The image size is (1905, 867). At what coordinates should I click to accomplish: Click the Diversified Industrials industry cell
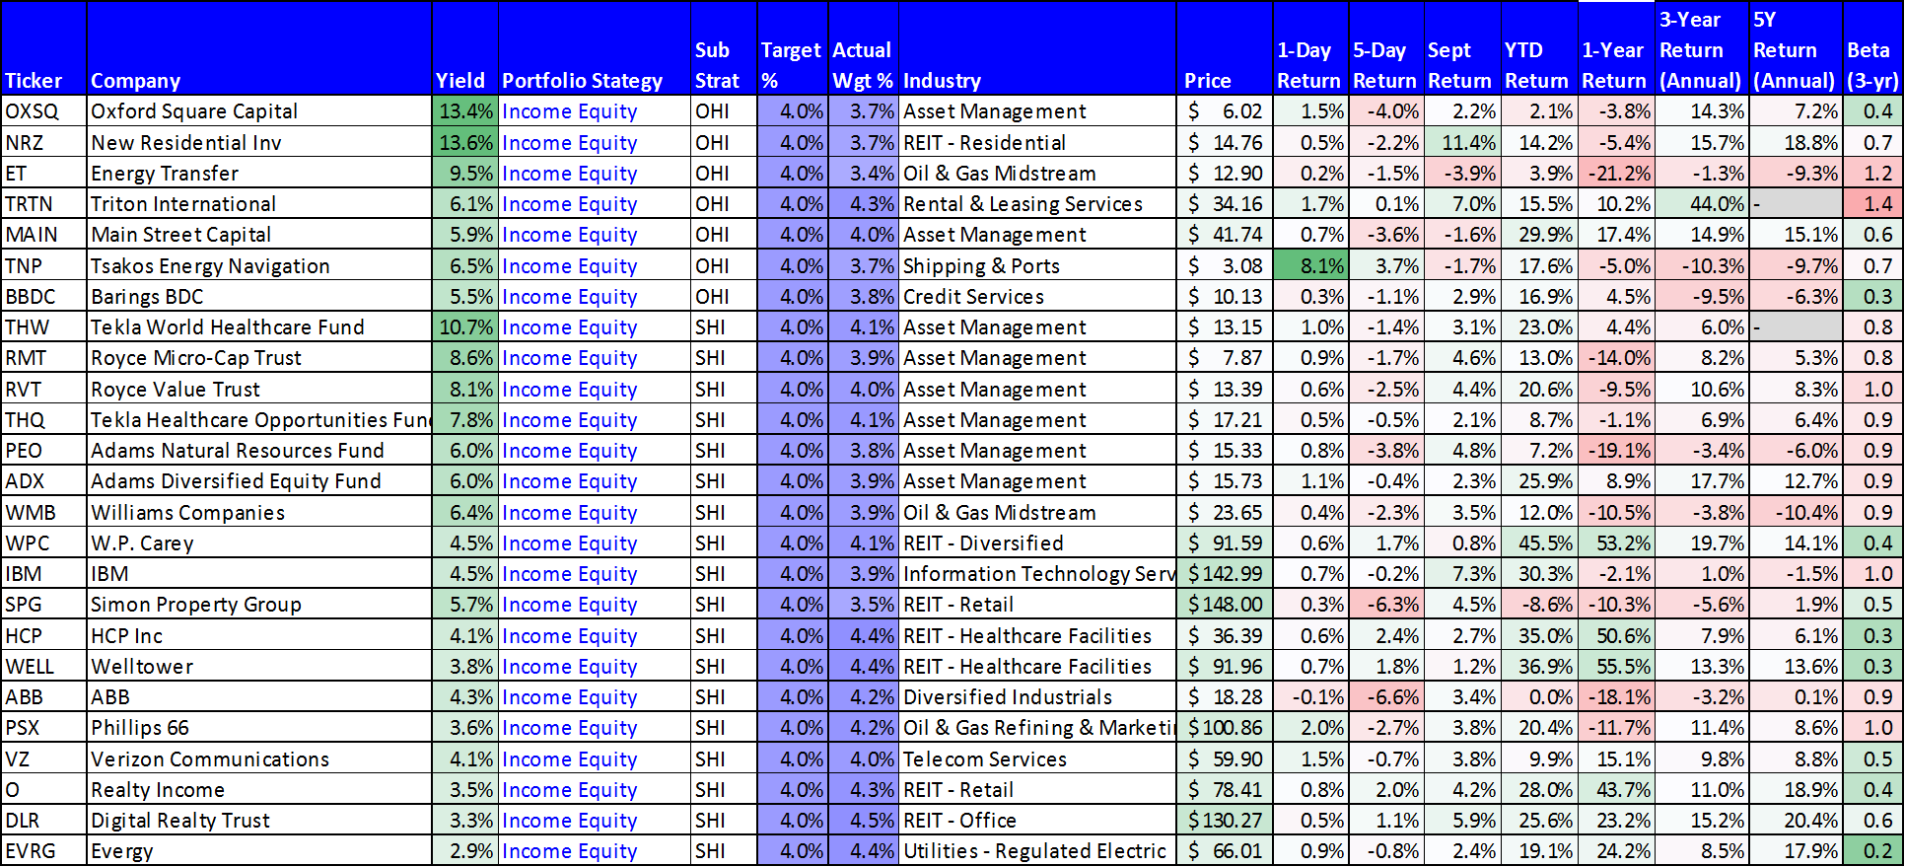[1037, 697]
